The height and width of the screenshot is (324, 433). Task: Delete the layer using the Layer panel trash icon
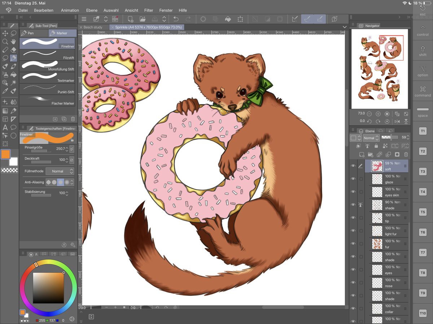pos(406,154)
